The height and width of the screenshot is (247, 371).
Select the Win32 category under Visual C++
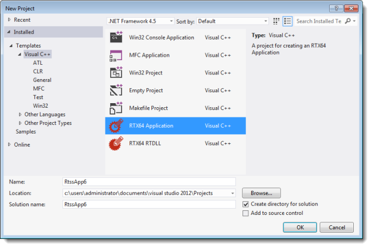tap(40, 105)
